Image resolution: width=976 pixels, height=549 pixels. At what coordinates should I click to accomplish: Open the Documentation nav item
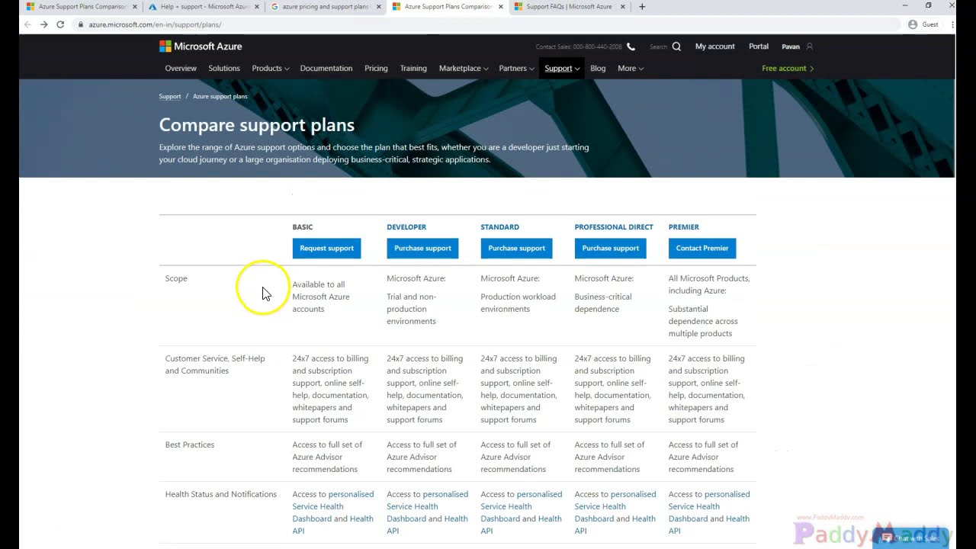(326, 69)
